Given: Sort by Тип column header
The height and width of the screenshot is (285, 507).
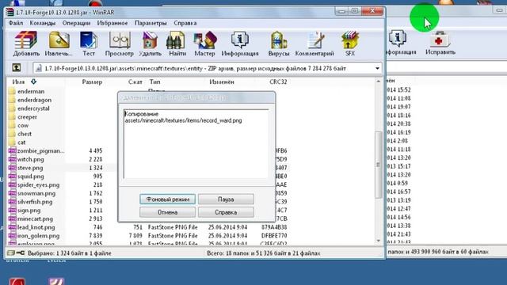Looking at the screenshot, I should pyautogui.click(x=155, y=82).
